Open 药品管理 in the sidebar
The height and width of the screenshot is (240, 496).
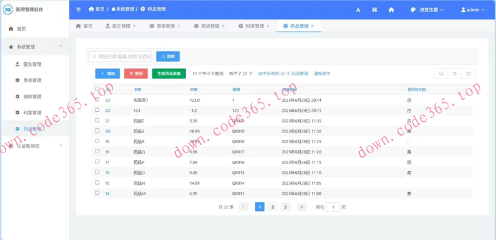[35, 129]
